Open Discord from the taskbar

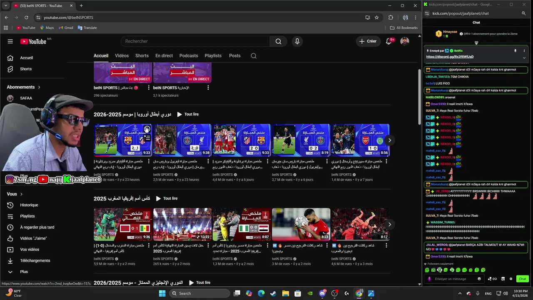322,293
